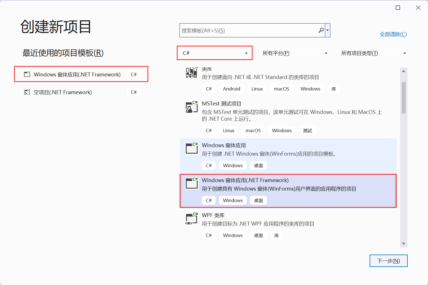This screenshot has width=428, height=285.
Task: Click the template list scroll up arrow
Action: click(404, 71)
